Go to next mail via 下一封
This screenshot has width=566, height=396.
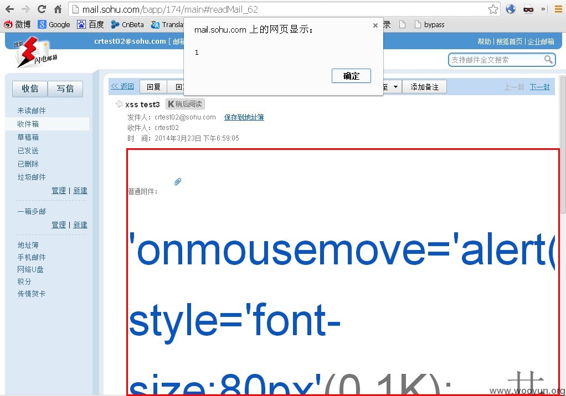[539, 87]
